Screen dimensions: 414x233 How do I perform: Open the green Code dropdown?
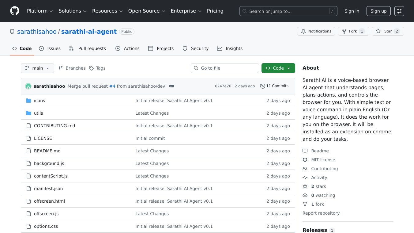(x=278, y=68)
